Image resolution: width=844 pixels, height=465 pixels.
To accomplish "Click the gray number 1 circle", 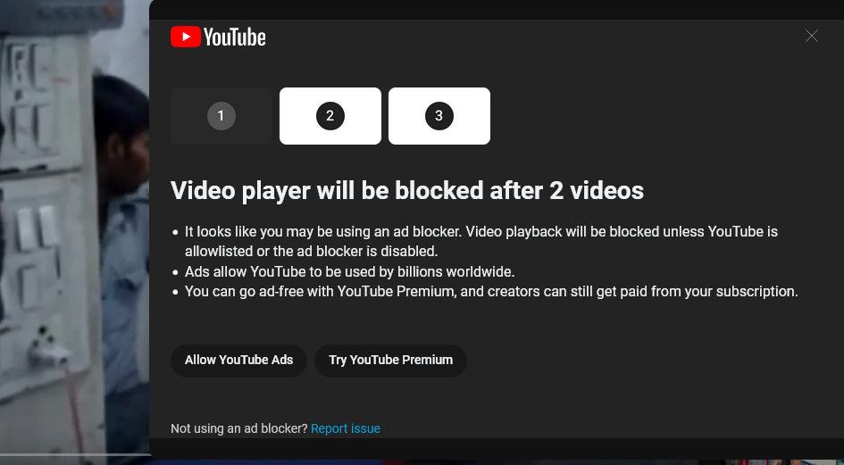I will coord(221,116).
